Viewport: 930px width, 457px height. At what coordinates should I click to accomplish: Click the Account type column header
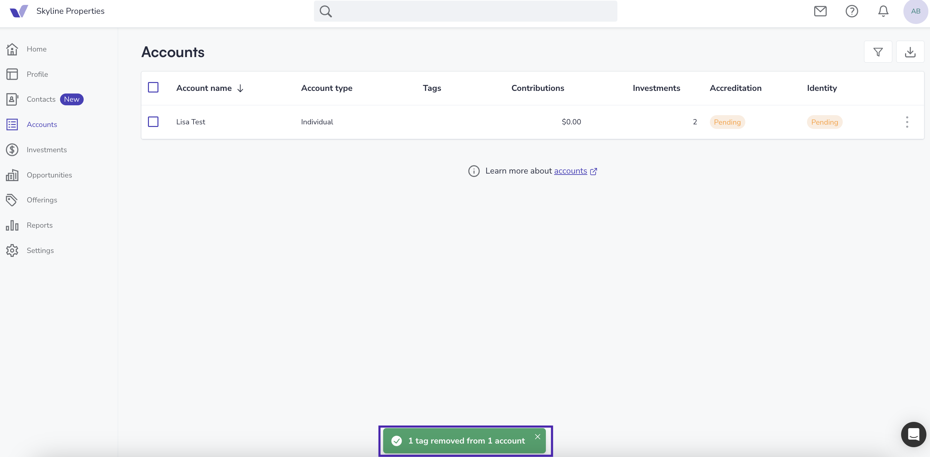pyautogui.click(x=327, y=88)
